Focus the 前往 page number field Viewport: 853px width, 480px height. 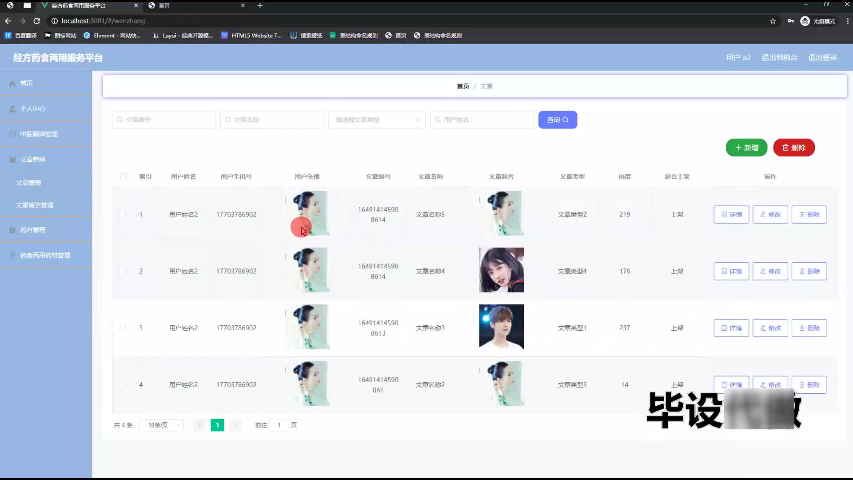(x=279, y=425)
